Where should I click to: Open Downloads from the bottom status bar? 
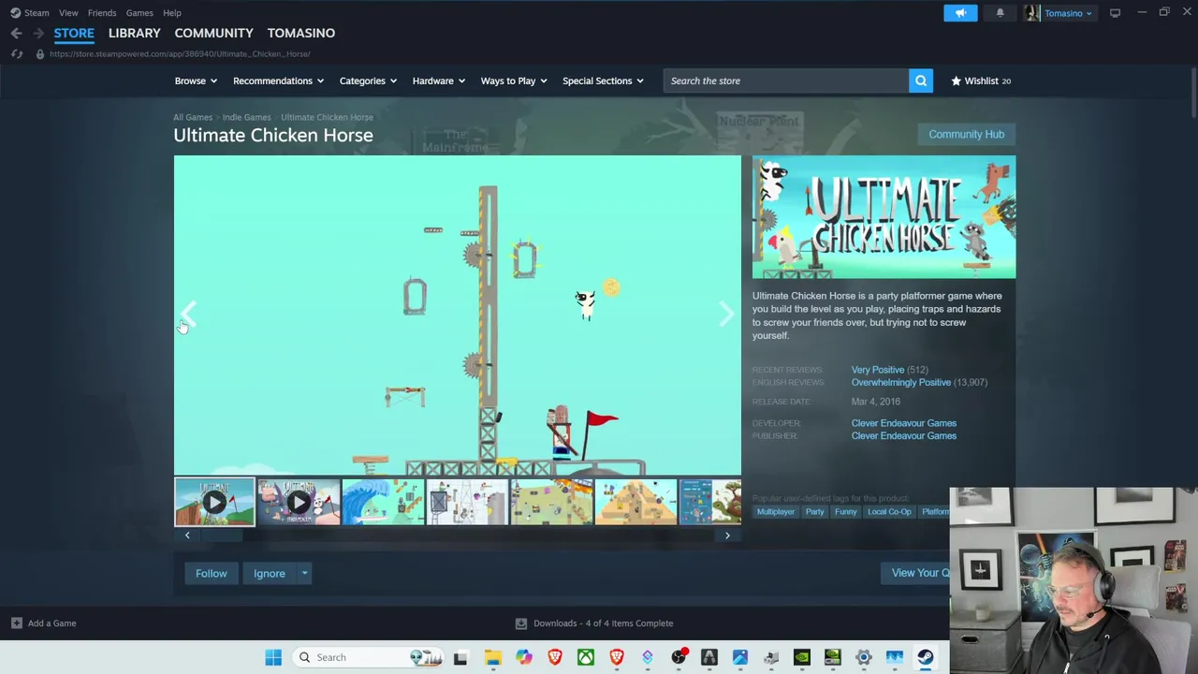594,623
